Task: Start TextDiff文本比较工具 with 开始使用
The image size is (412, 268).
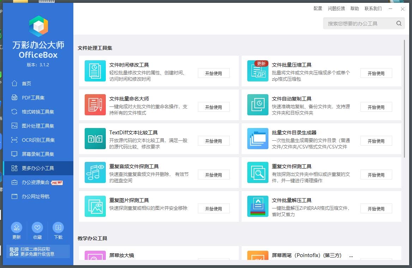Action: coord(214,141)
